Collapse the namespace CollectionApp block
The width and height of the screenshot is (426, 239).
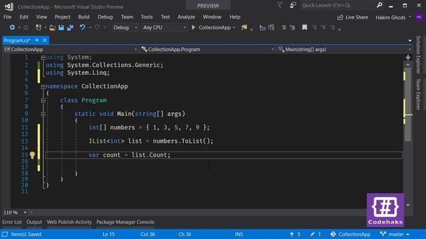tap(43, 87)
